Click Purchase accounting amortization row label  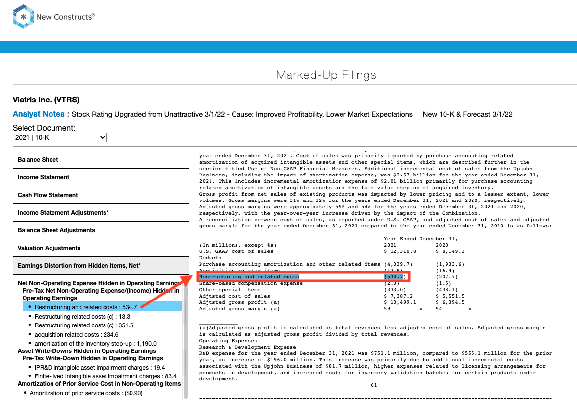pyautogui.click(x=289, y=264)
